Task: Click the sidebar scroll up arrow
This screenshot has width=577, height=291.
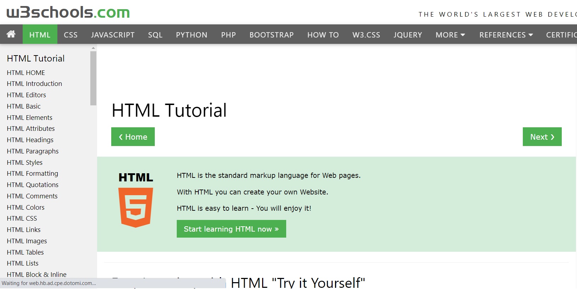Action: 93,48
